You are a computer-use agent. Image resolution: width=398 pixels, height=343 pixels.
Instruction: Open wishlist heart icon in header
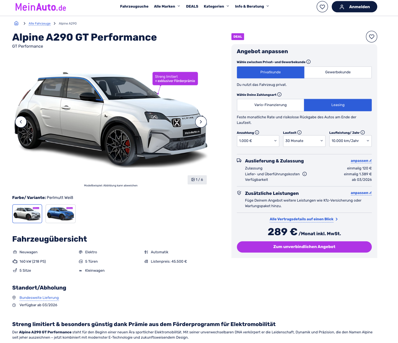322,7
